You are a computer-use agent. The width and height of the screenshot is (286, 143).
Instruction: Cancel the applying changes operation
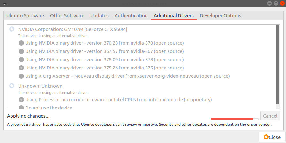click(x=270, y=116)
